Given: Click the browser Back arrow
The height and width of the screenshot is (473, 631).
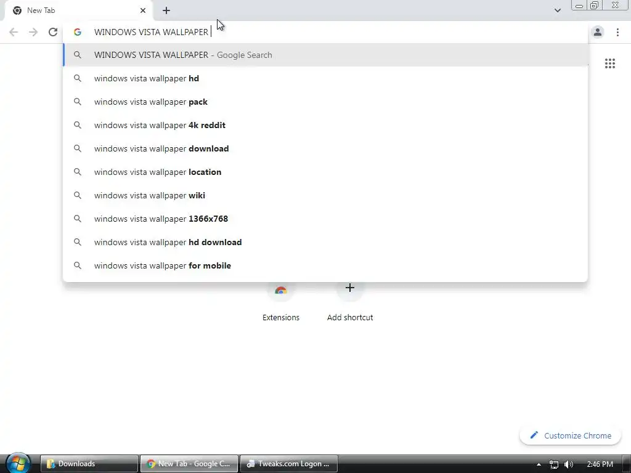Looking at the screenshot, I should [x=14, y=32].
